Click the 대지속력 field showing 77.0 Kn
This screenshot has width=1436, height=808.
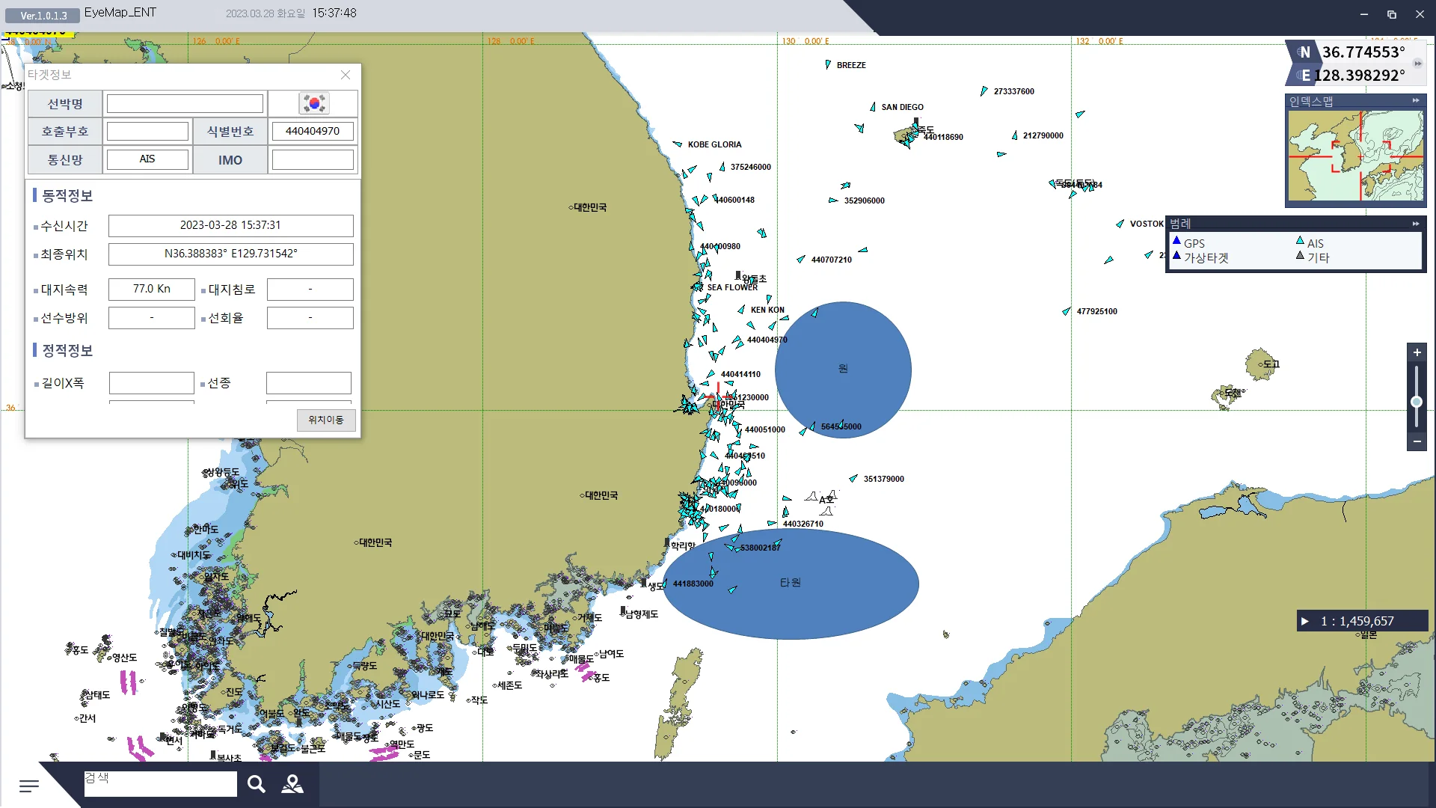[x=151, y=289]
